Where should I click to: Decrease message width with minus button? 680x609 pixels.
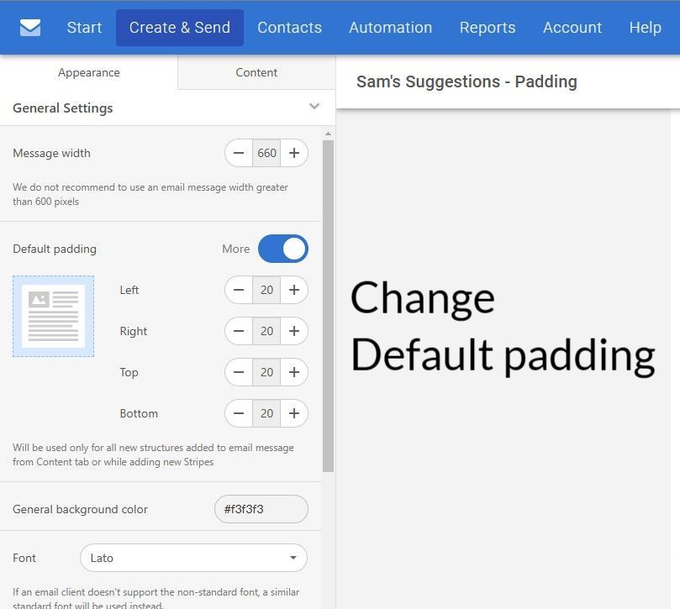[239, 153]
